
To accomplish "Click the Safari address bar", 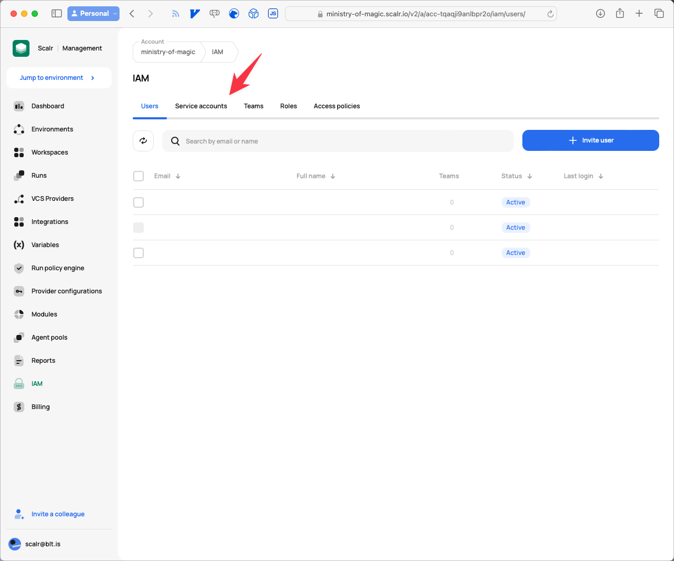I will 421,14.
